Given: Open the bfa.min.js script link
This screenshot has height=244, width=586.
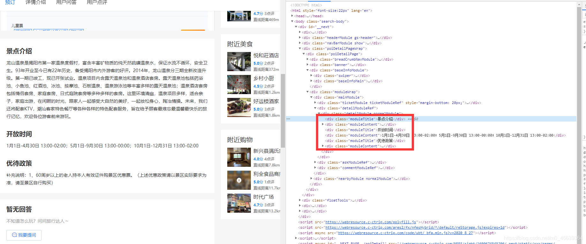Looking at the screenshot, I should 405,233.
